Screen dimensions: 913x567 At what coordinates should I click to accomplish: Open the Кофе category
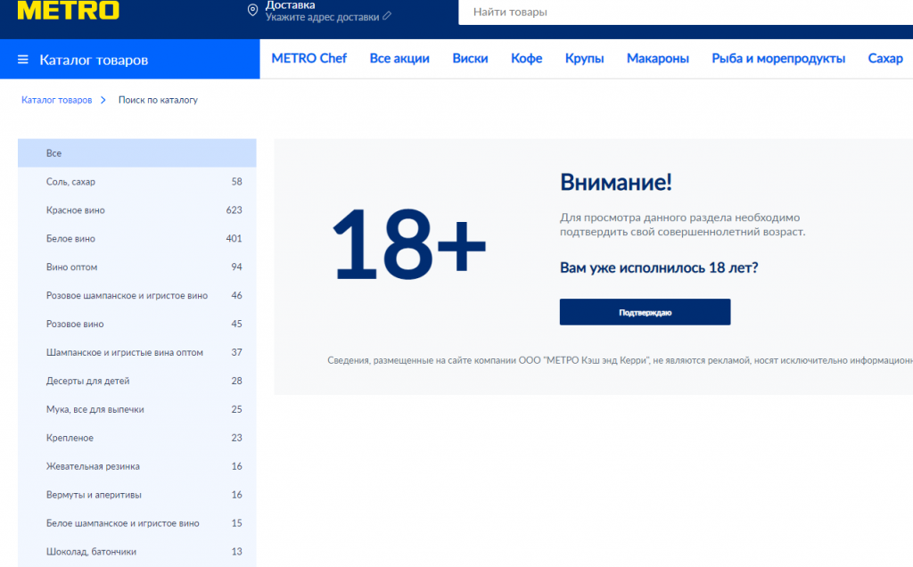(x=526, y=59)
